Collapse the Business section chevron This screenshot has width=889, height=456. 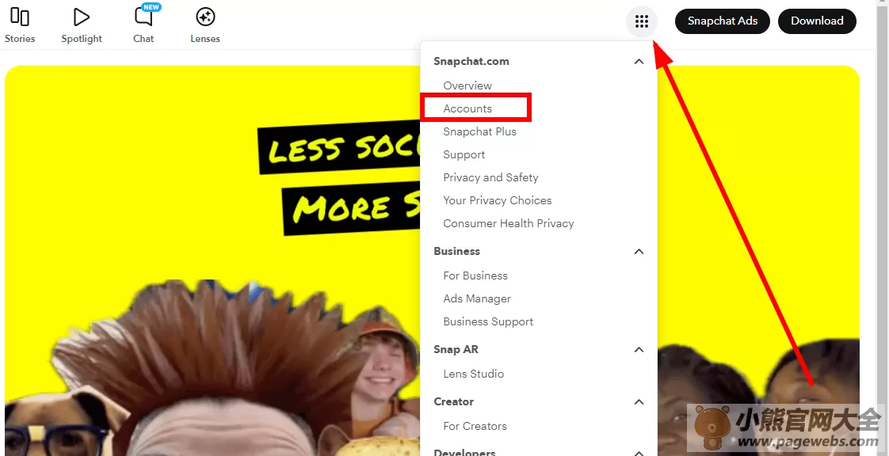tap(639, 251)
